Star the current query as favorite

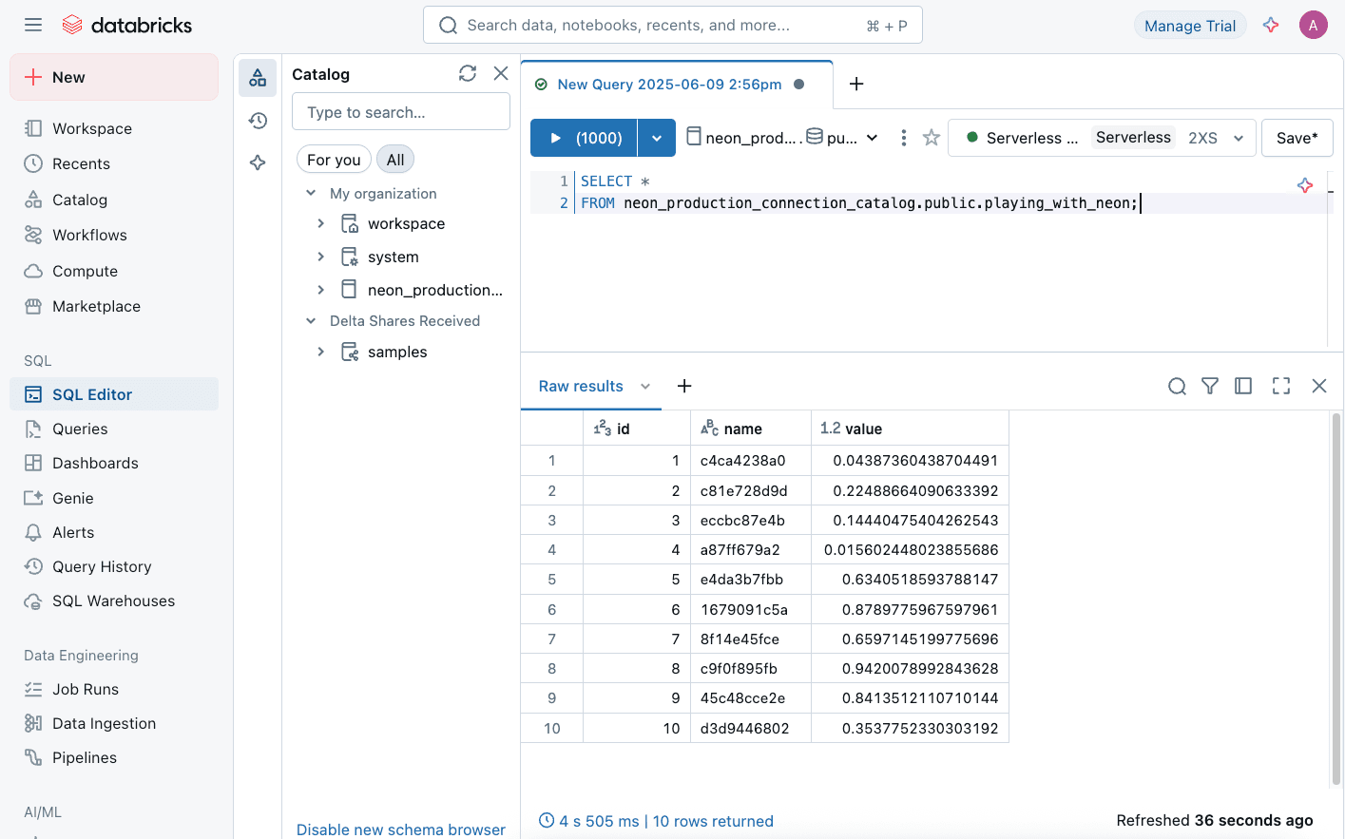tap(931, 137)
